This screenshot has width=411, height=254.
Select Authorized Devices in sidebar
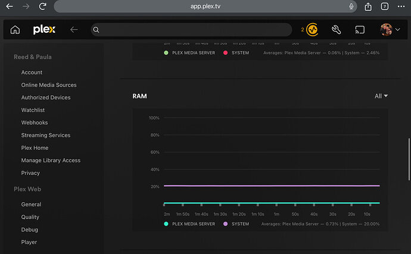click(46, 98)
